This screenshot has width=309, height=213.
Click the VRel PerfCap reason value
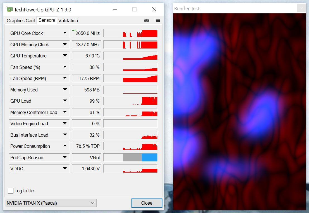point(86,158)
